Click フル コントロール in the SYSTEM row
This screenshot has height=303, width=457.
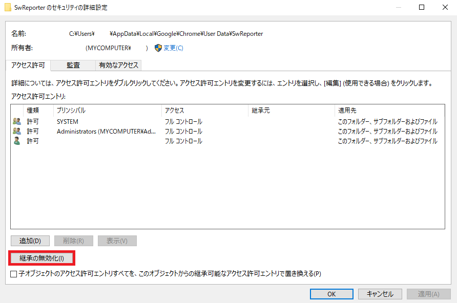click(x=183, y=122)
